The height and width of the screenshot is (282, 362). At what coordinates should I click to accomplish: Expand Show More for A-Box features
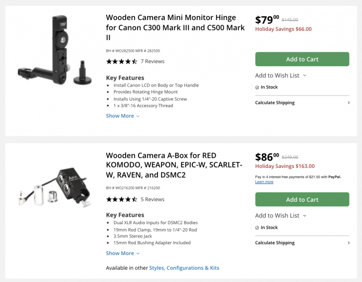(123, 253)
